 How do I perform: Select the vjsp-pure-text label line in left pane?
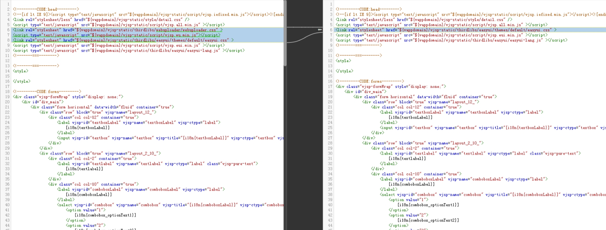click(158, 164)
